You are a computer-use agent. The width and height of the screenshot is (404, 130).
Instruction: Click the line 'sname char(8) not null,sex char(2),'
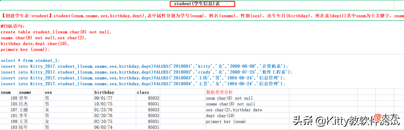click(x=43, y=38)
